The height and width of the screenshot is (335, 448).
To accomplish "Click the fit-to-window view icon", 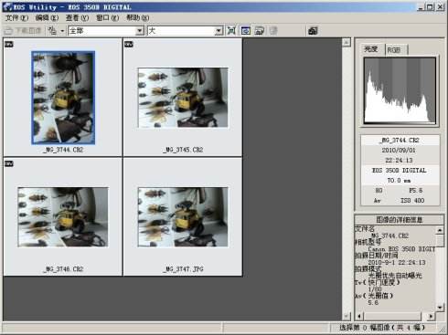I will [231, 30].
